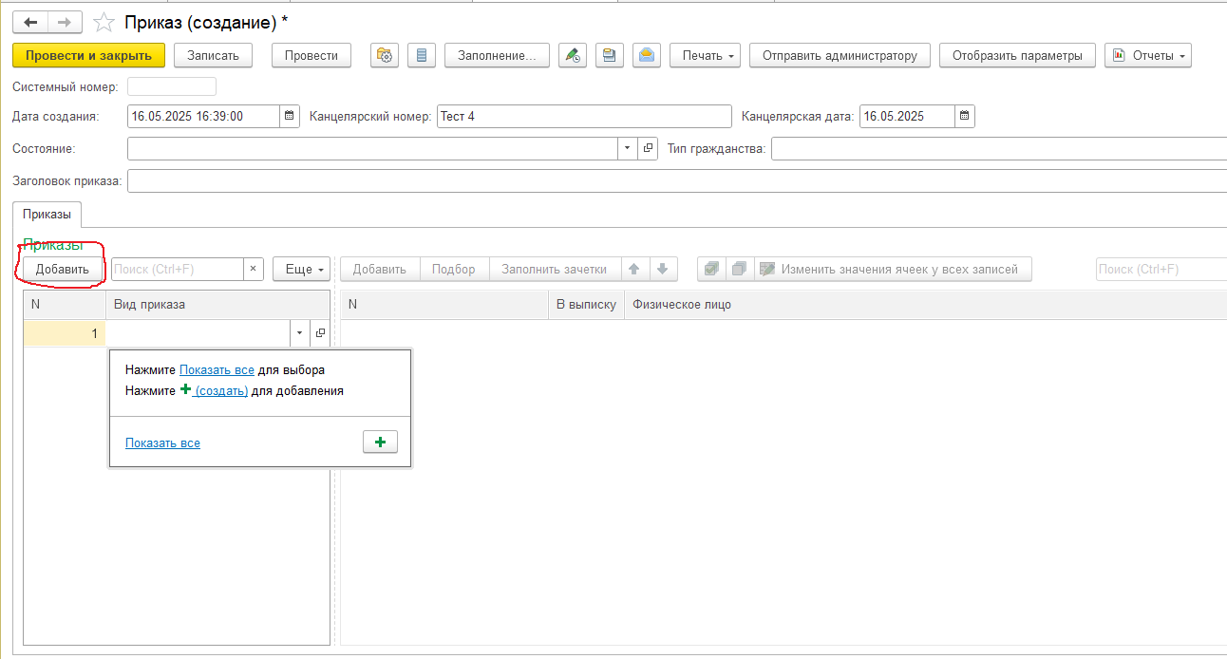Screen dimensions: 1227x659
Task: Click the floppy disk toolbar icon
Action: tap(610, 56)
